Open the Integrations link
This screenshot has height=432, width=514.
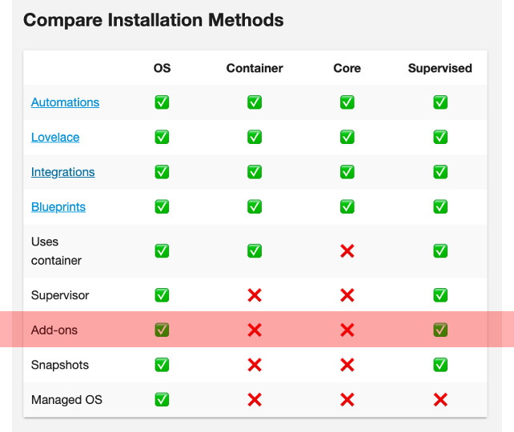pos(63,172)
